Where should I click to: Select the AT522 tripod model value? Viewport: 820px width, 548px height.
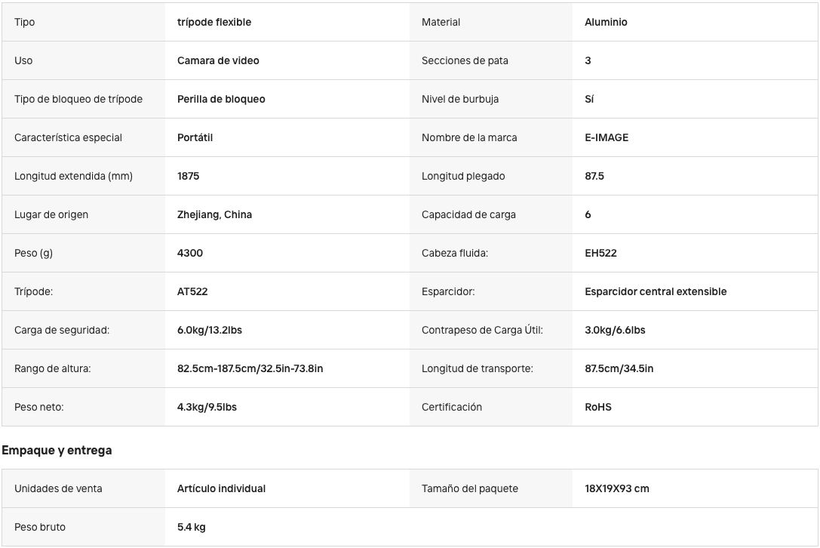tap(192, 291)
